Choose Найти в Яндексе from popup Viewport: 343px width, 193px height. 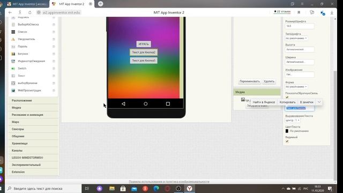click(x=264, y=102)
